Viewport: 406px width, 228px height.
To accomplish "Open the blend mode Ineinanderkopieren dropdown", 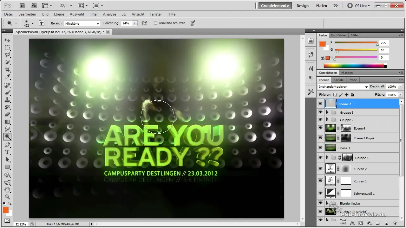I will point(343,86).
